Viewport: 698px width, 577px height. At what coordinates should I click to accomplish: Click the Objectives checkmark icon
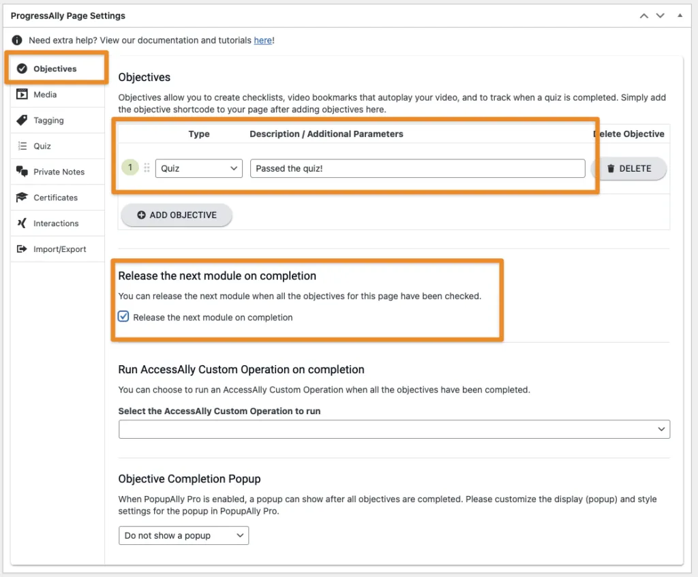[22, 69]
